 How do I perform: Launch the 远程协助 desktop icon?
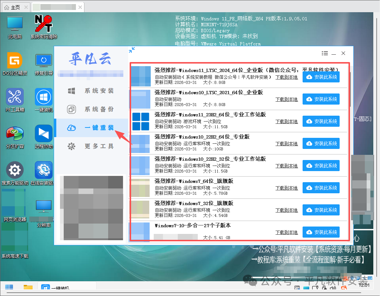(44, 137)
